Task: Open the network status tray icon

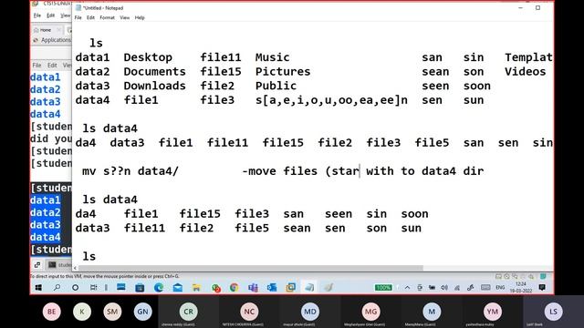Action: point(457,288)
